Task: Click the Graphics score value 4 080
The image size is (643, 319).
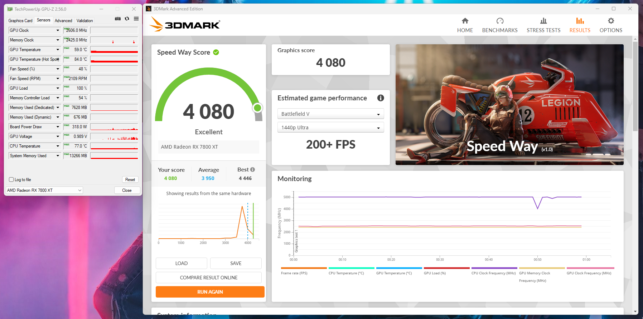Action: pyautogui.click(x=331, y=63)
